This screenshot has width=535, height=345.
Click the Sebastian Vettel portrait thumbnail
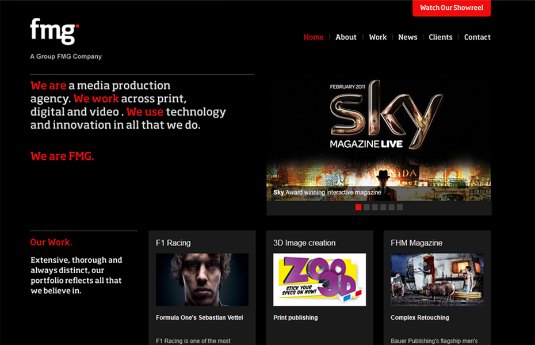202,279
